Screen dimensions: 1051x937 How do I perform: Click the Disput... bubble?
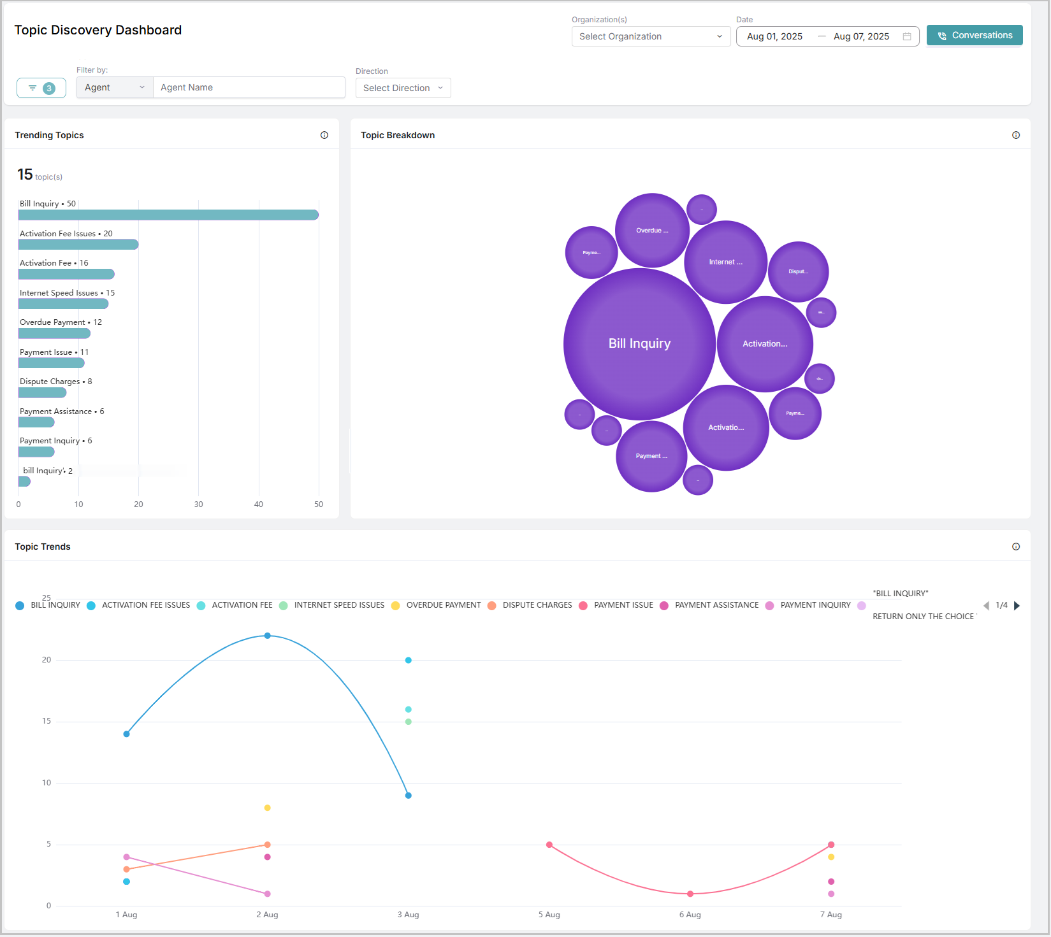(798, 272)
